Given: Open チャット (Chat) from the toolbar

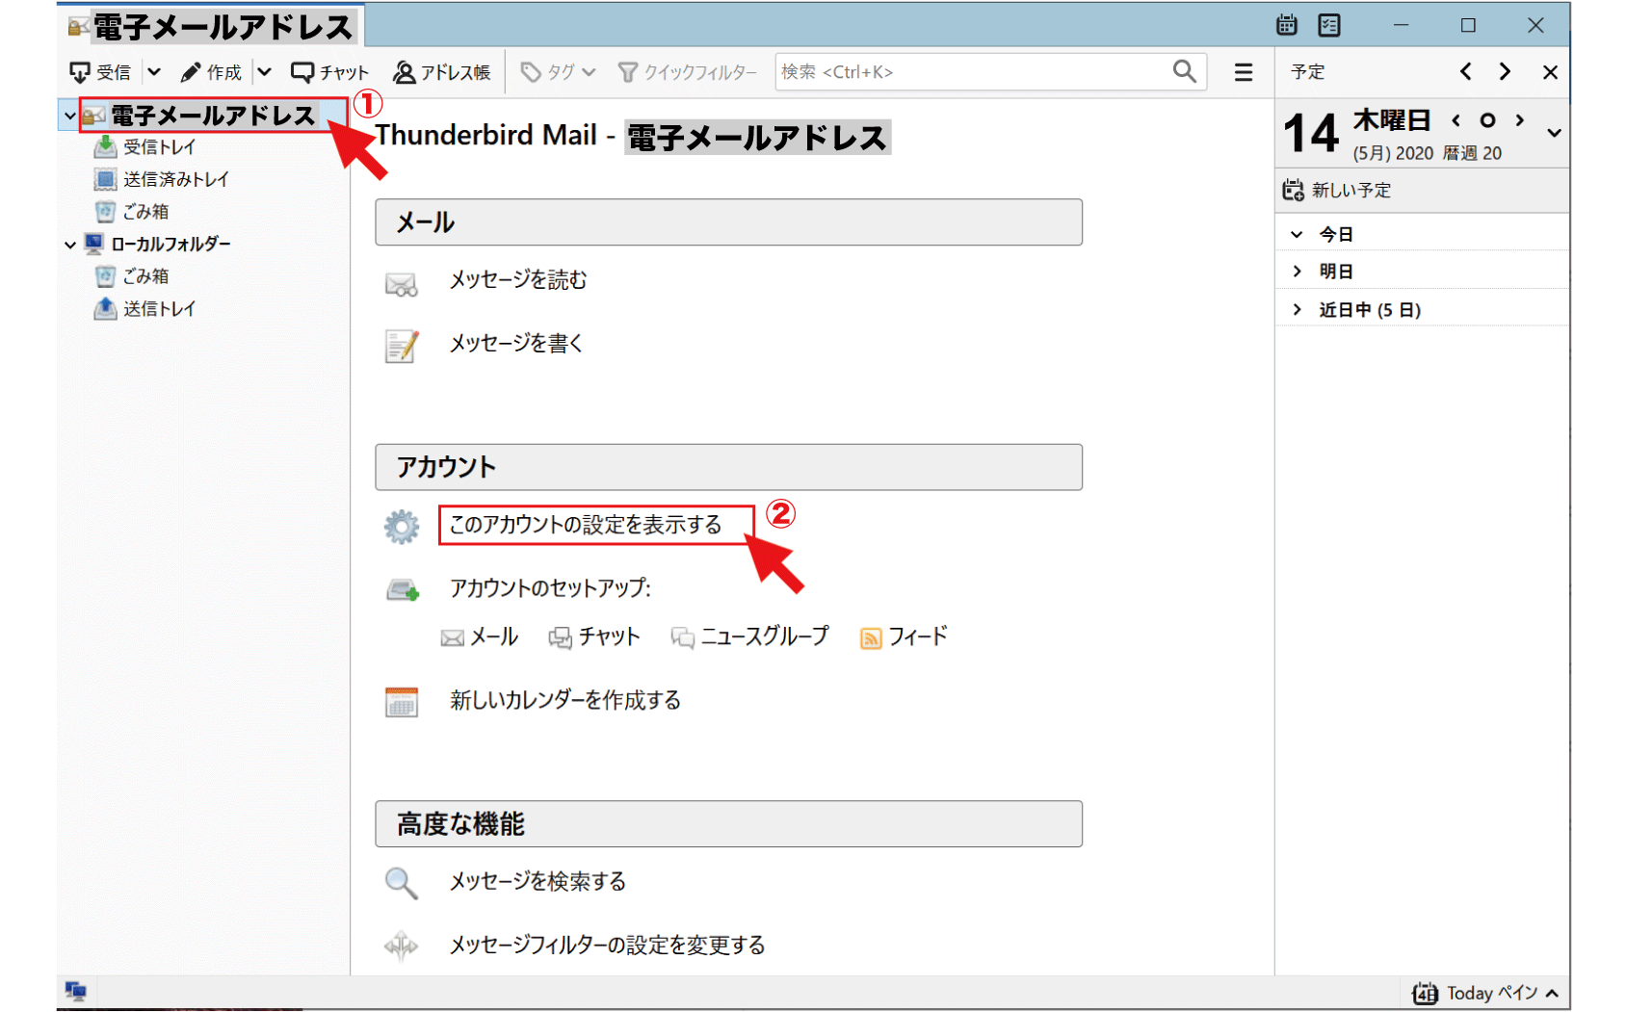Looking at the screenshot, I should coord(329,72).
